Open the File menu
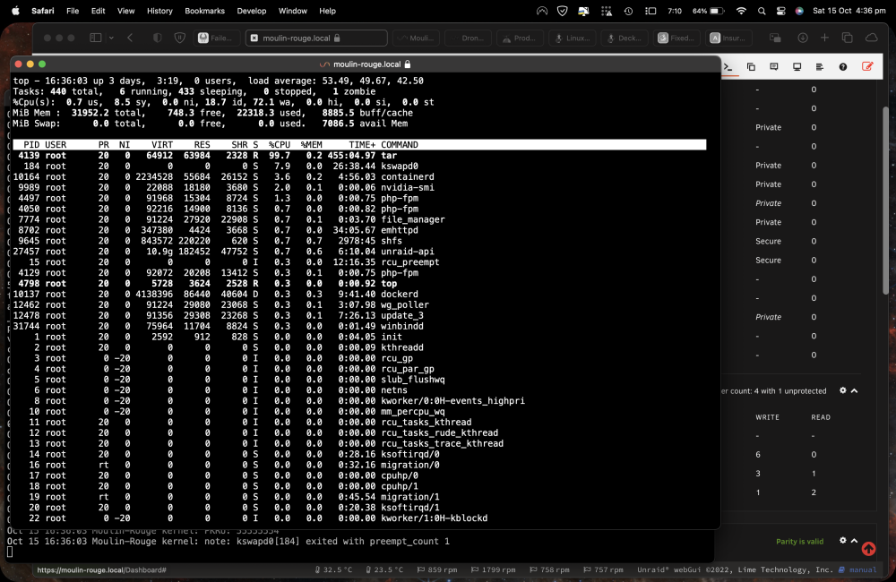This screenshot has width=896, height=582. pos(73,11)
